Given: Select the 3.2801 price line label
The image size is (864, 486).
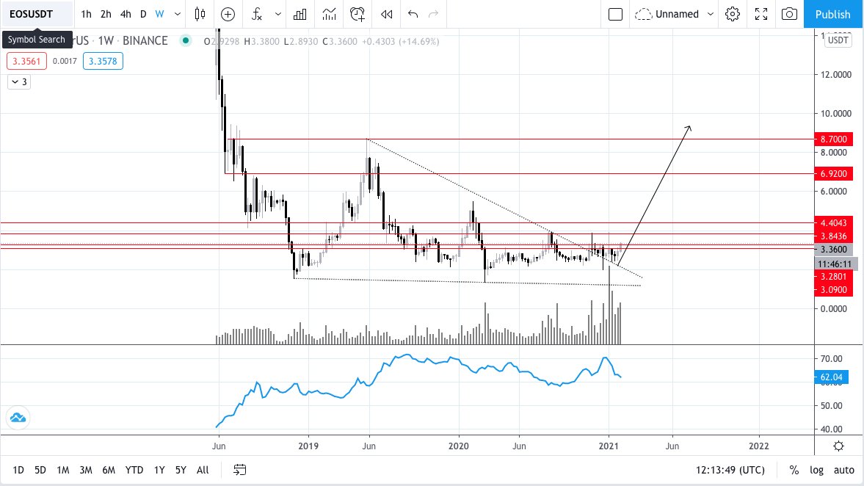Looking at the screenshot, I should click(834, 277).
